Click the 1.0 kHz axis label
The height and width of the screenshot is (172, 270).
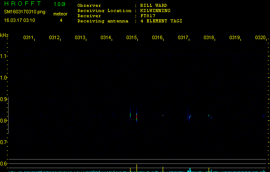[3, 78]
